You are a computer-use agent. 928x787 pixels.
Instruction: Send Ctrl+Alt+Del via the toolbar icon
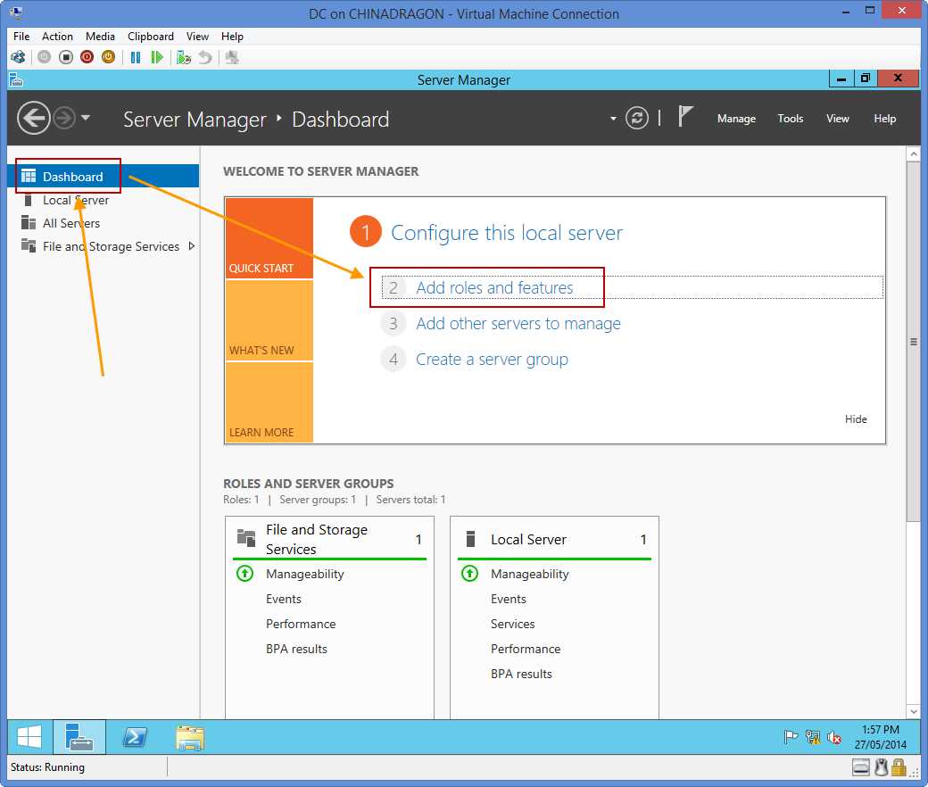pos(18,57)
